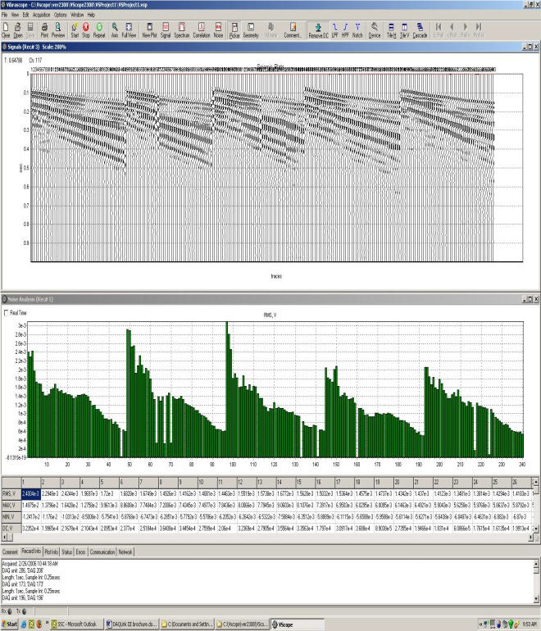Apply the HPF high-pass filter
Image resolution: width=541 pixels, height=631 pixels.
pyautogui.click(x=346, y=30)
